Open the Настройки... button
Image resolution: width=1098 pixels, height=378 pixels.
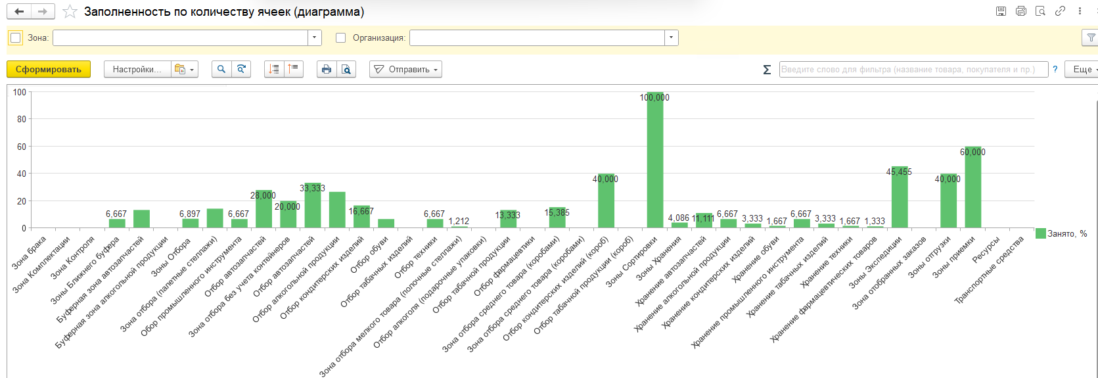137,69
